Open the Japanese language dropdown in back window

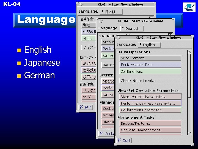point(111,12)
